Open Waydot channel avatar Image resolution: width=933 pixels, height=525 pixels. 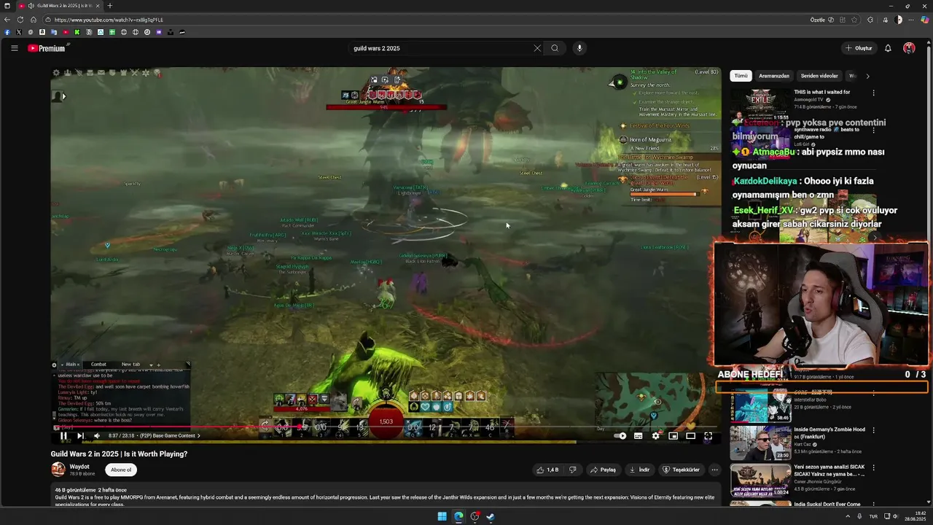click(x=58, y=470)
